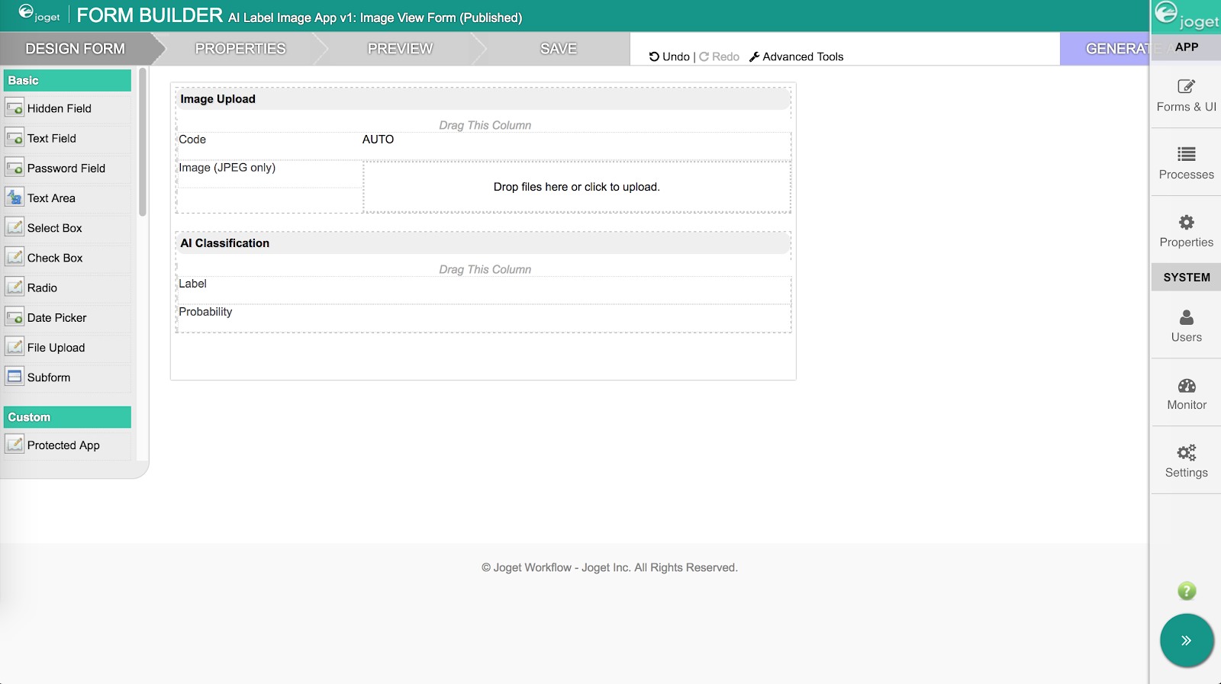The image size is (1221, 684).
Task: Switch to the PREVIEW tab
Action: (x=400, y=49)
